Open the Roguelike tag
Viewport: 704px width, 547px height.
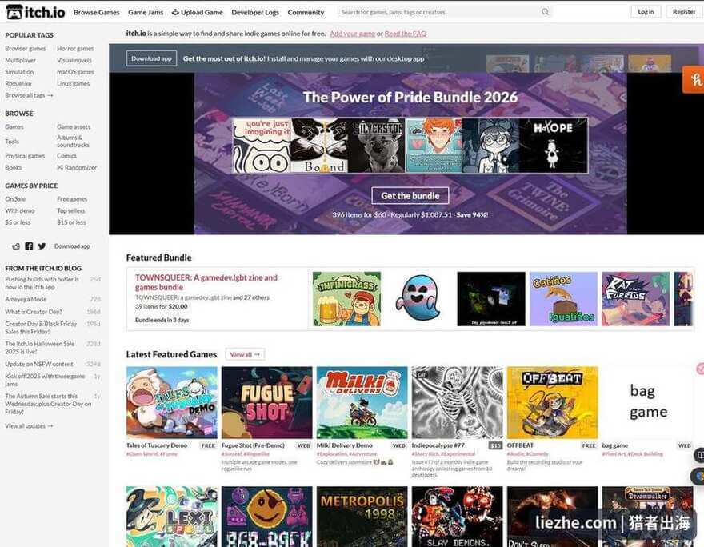click(x=18, y=83)
